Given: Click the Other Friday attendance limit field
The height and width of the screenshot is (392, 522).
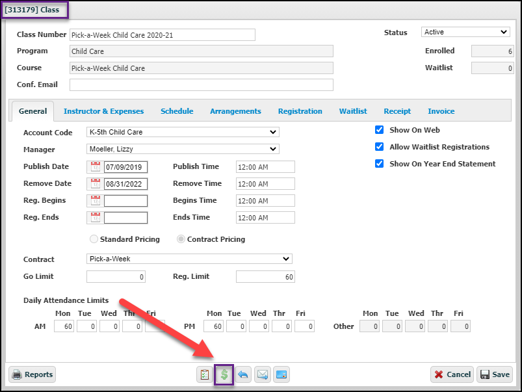Looking at the screenshot, I should (x=460, y=326).
